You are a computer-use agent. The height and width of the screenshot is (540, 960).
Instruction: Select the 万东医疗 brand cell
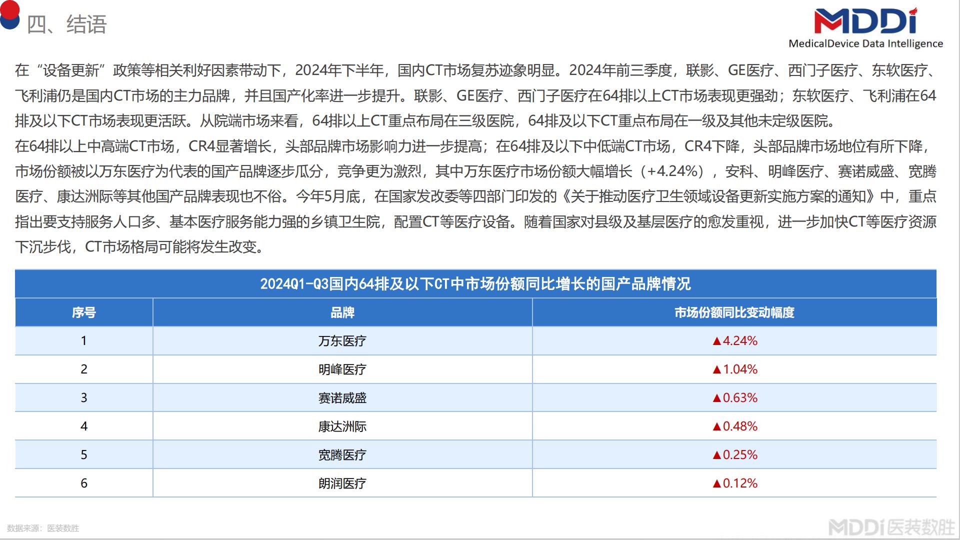point(342,341)
